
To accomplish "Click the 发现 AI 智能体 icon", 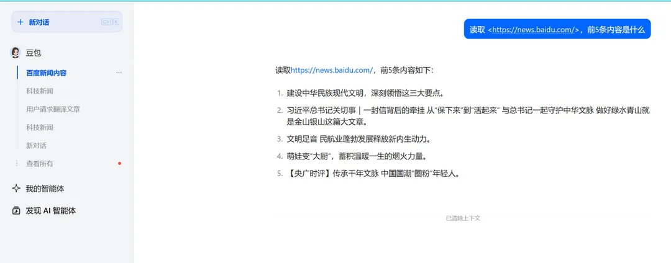I will 16,211.
